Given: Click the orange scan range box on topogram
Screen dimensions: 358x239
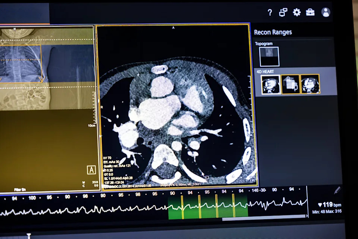Looking at the screenshot, I should coord(21,64).
